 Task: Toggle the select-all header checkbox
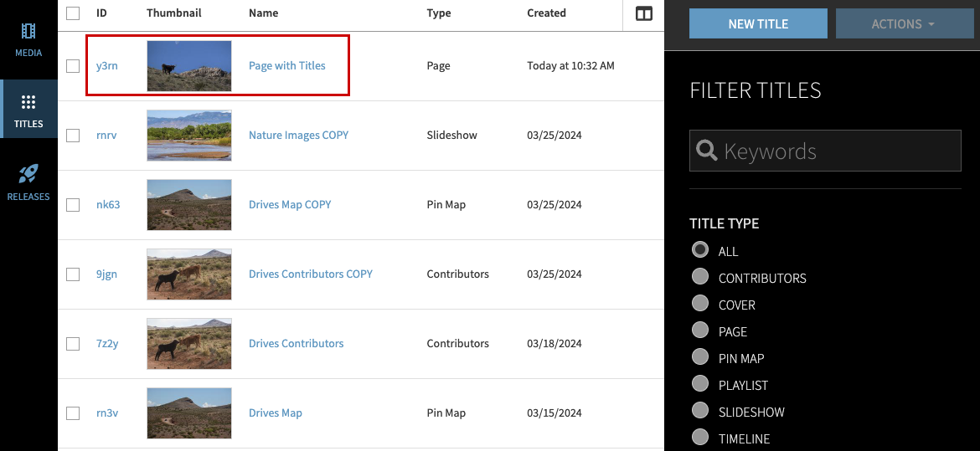point(73,13)
